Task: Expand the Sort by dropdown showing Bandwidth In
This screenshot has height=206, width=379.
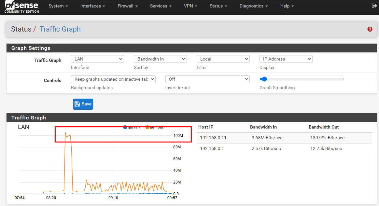Action: tap(160, 59)
